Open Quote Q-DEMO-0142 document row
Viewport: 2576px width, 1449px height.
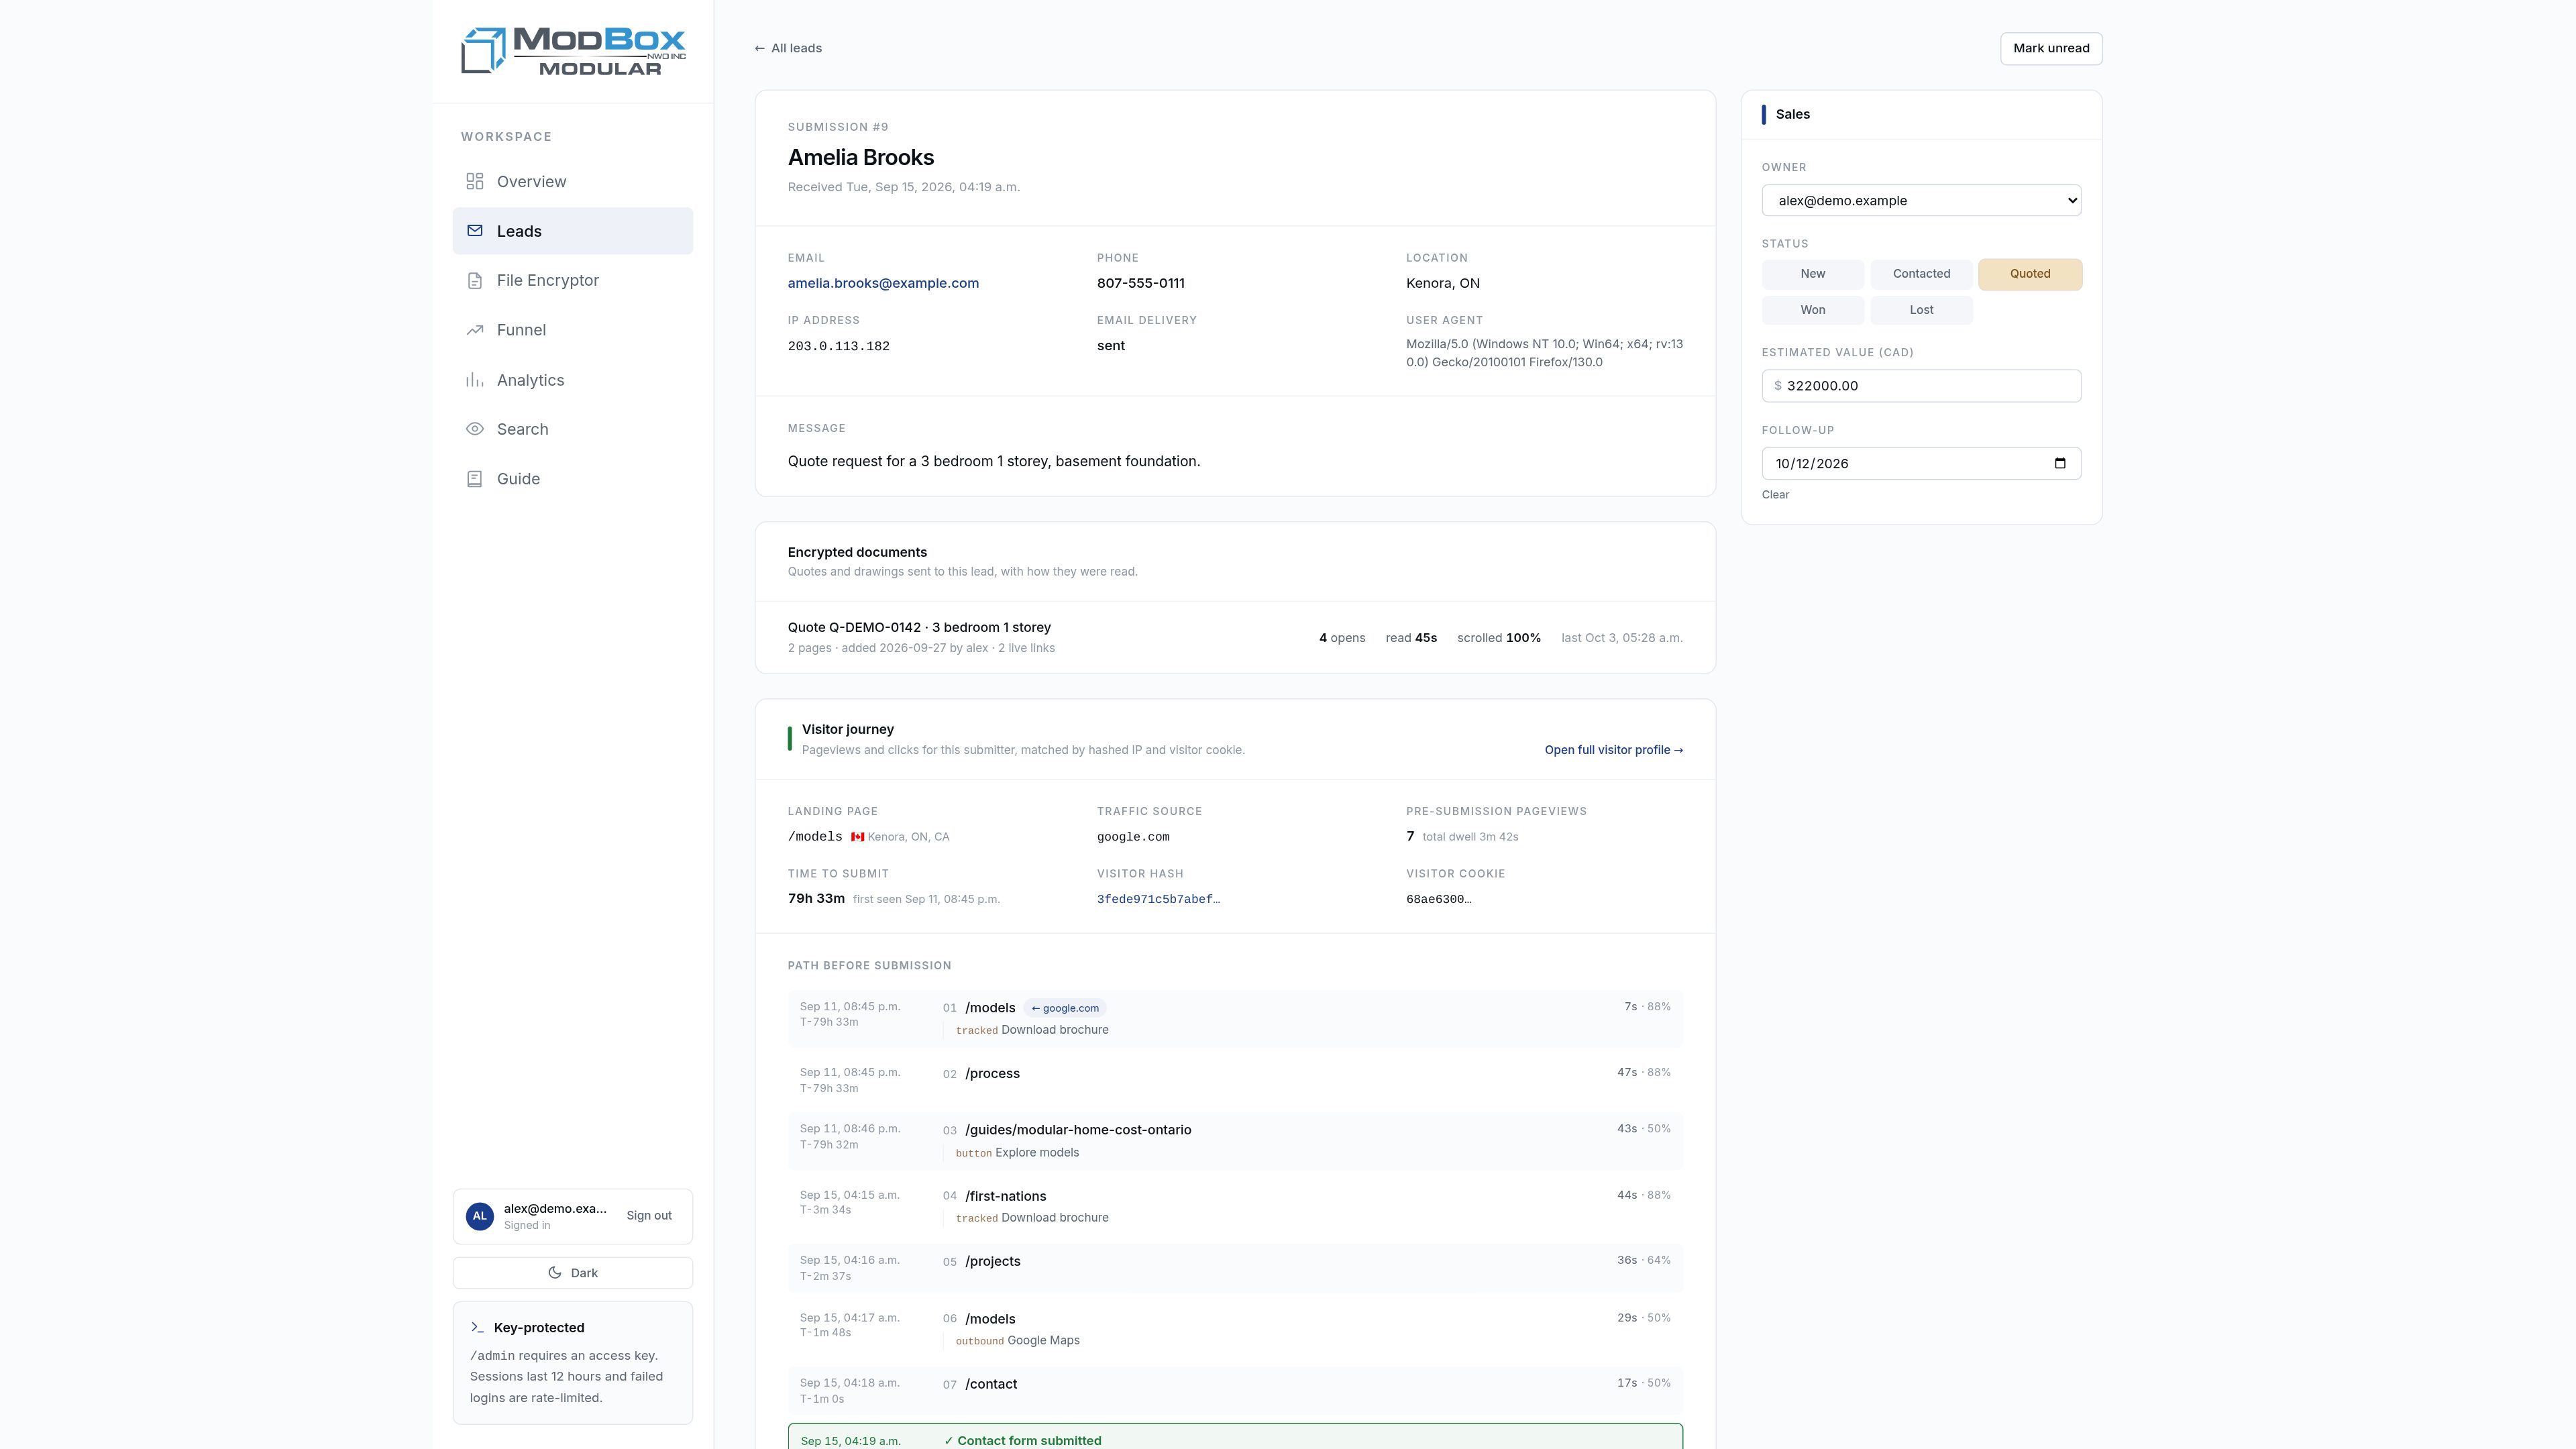click(x=1235, y=637)
